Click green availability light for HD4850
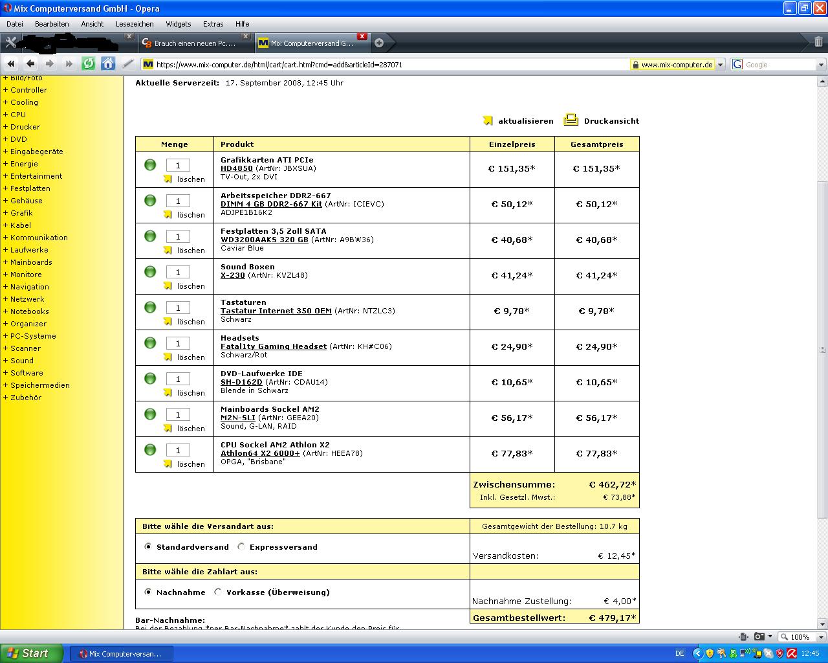This screenshot has height=663, width=828. (150, 164)
